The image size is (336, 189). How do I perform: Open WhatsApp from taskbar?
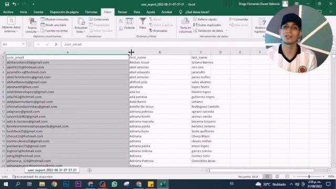pos(114,184)
